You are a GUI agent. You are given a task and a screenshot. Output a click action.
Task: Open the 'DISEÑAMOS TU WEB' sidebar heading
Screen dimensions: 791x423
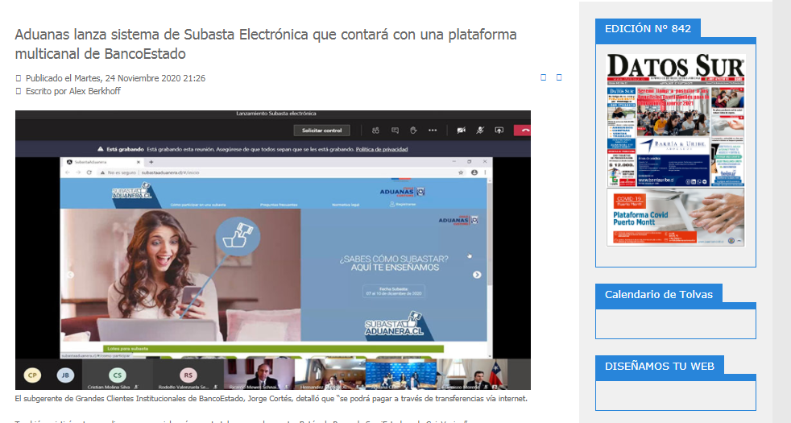coord(660,366)
